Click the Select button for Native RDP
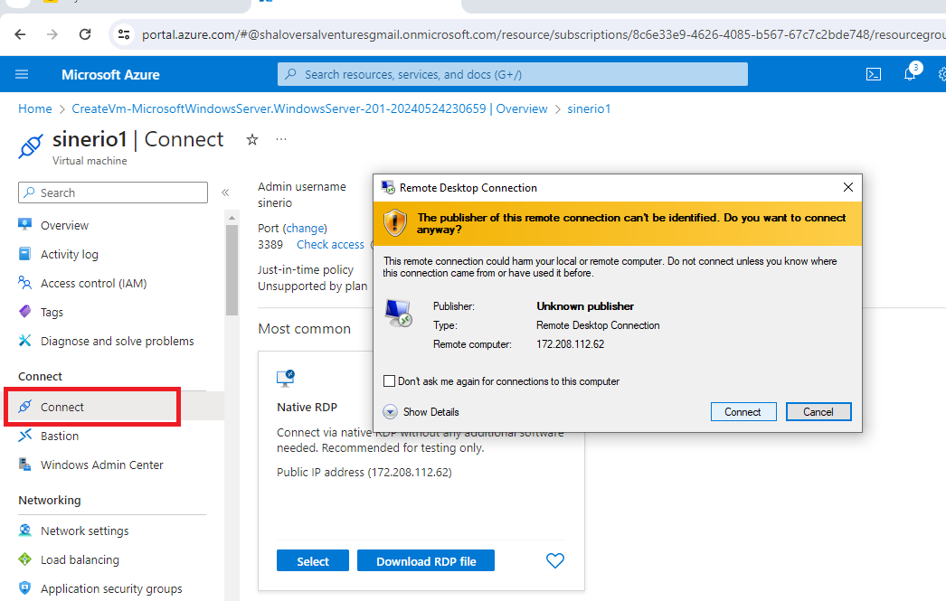Viewport: 946px width, 601px height. [313, 560]
